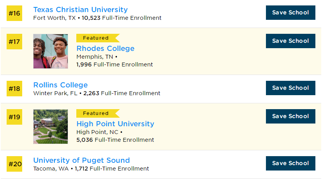Click the #16 rank badge

14,13
